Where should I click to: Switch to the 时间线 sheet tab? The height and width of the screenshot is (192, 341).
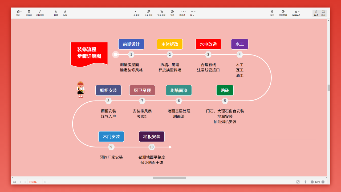coord(34,182)
